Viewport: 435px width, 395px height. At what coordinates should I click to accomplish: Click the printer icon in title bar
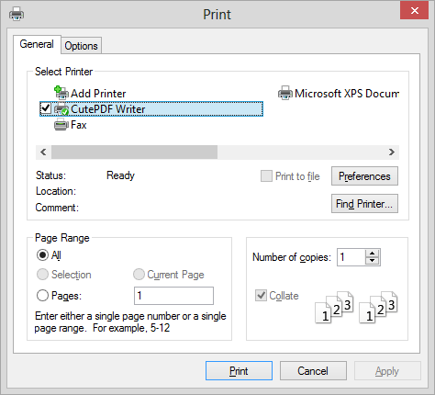coord(17,14)
